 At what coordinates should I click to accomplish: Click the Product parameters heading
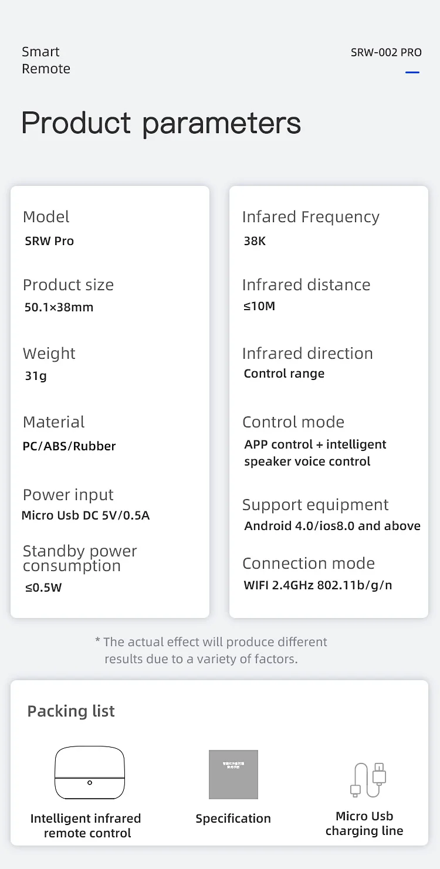(161, 123)
